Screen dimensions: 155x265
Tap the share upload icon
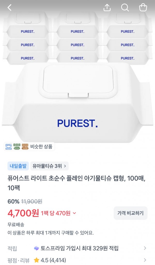click(x=107, y=8)
